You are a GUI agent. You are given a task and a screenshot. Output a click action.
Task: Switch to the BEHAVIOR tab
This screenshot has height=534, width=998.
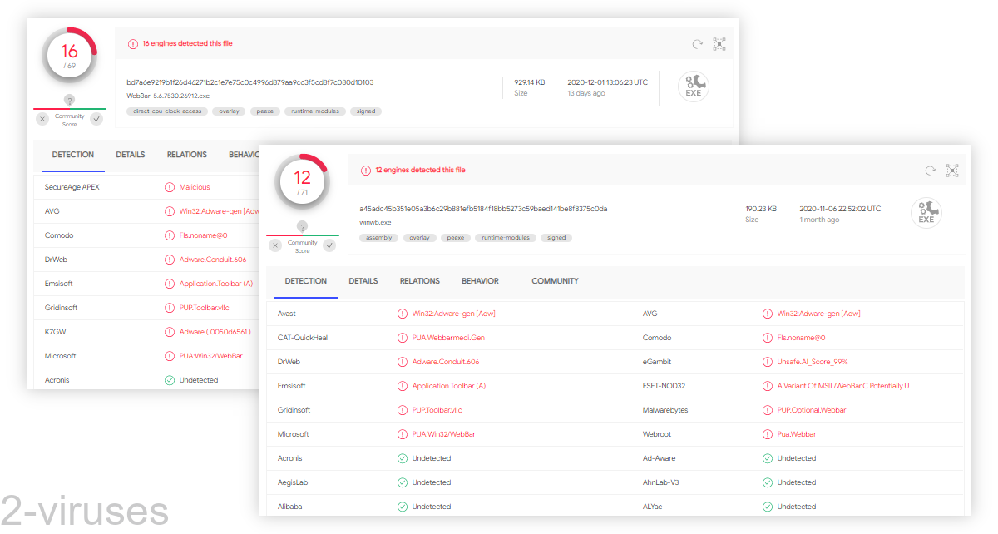480,281
